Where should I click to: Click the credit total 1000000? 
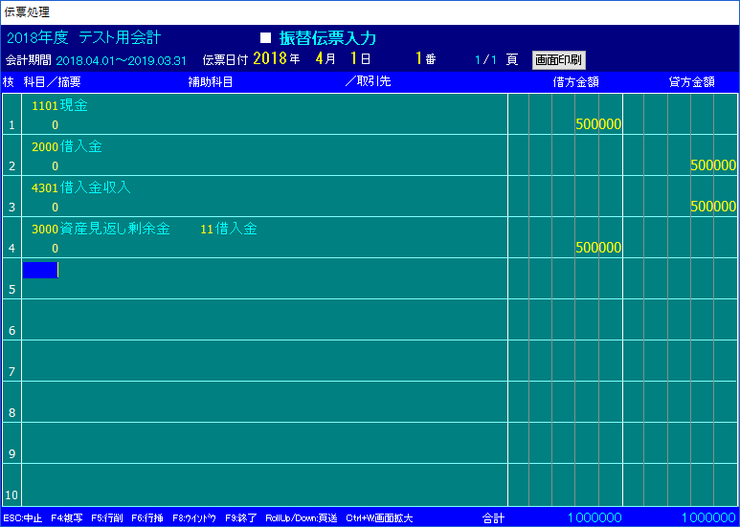[708, 517]
